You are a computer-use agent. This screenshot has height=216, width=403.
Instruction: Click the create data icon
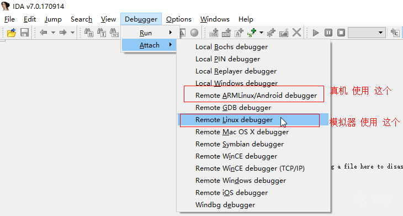pyautogui.click(x=226, y=33)
